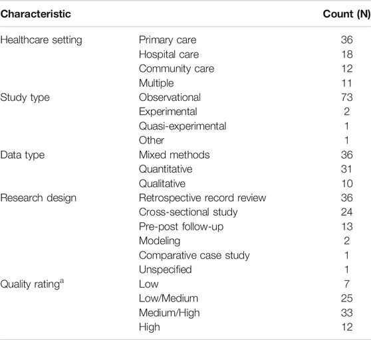Click the Low/Medium count value 25

click(347, 298)
